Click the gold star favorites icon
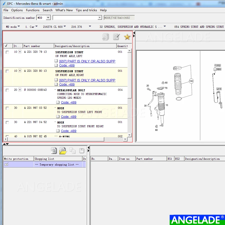Image resolution: width=225 pixels, height=225 pixels. (x=127, y=37)
